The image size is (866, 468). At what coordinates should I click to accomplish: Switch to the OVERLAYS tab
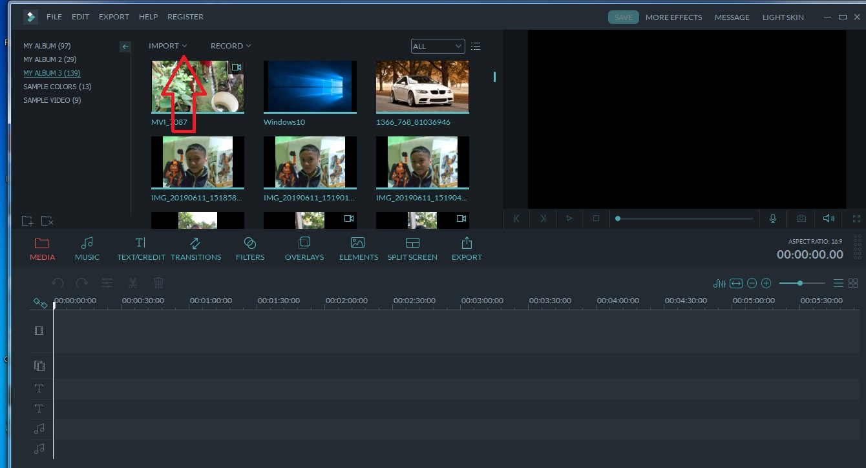[x=304, y=249]
